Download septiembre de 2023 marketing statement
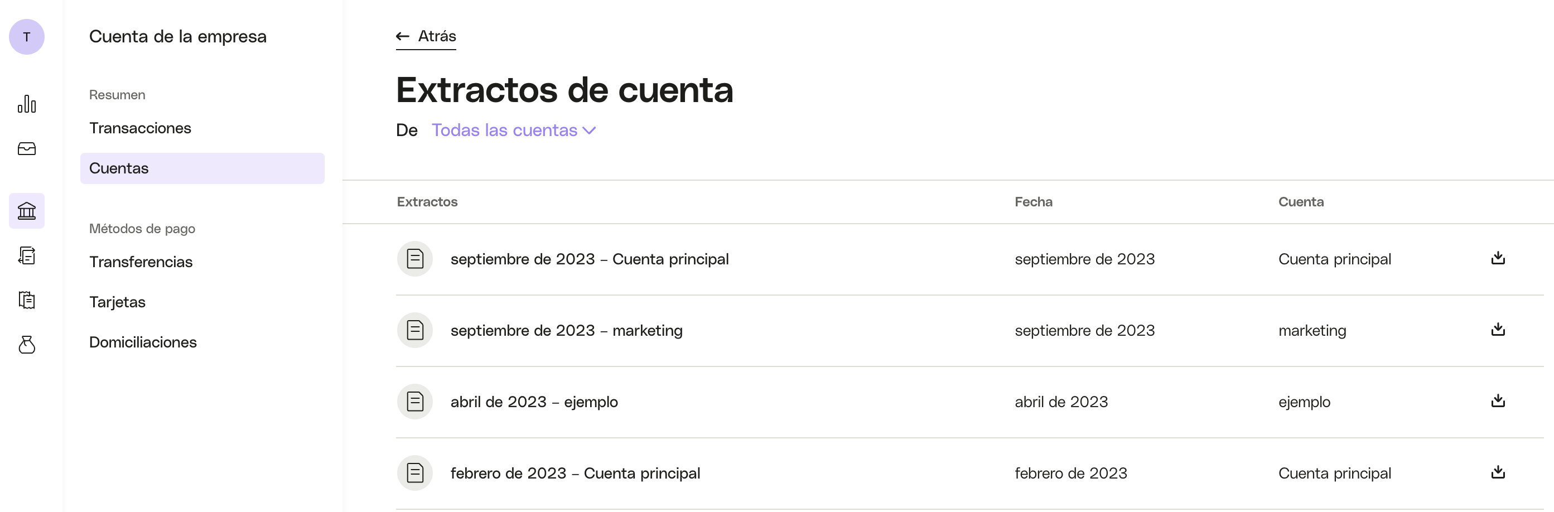The image size is (1554, 512). [1497, 329]
